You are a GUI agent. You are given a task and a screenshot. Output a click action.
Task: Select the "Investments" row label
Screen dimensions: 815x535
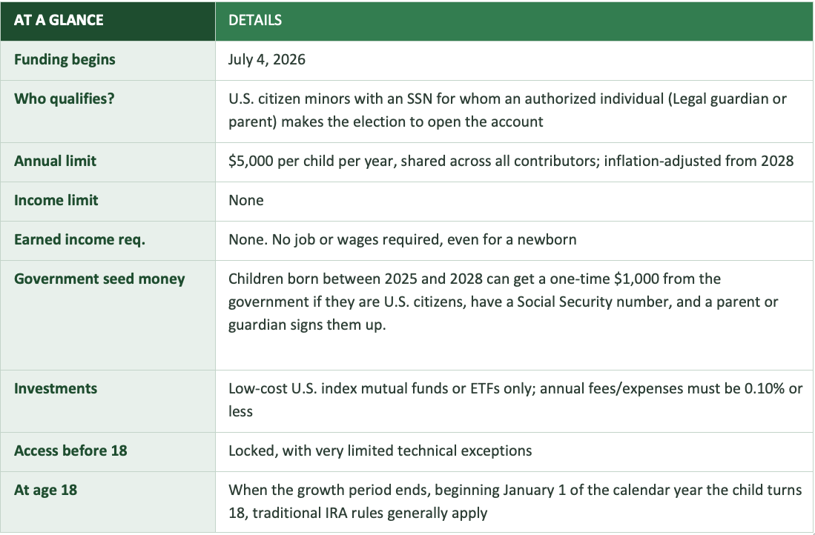56,388
